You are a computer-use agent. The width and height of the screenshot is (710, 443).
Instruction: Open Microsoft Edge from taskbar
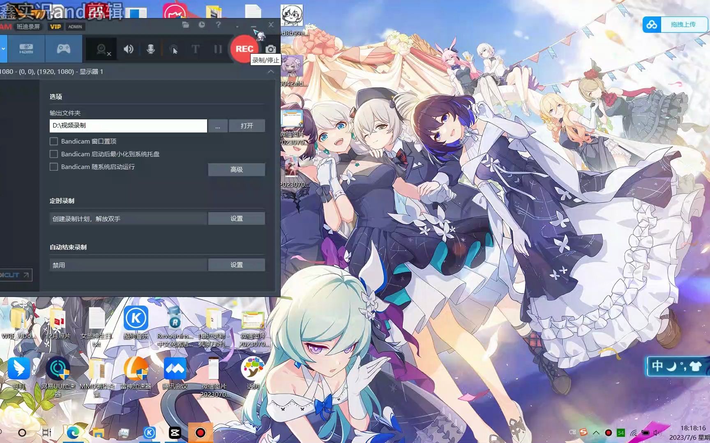(73, 432)
